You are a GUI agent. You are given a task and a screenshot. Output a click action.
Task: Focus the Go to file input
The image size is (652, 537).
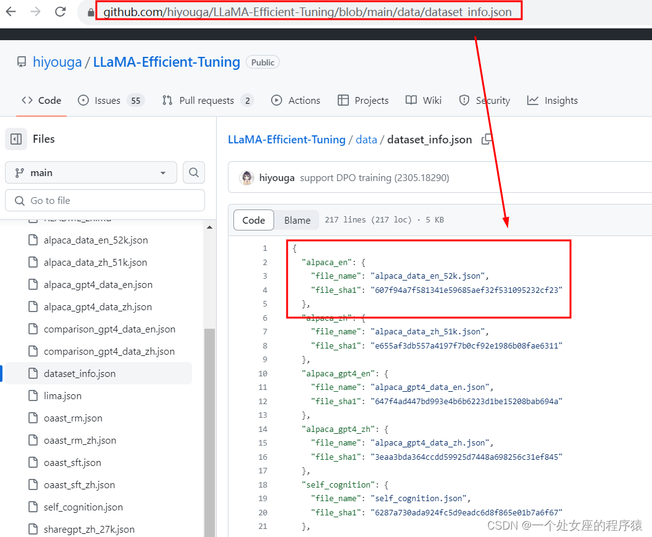(105, 201)
